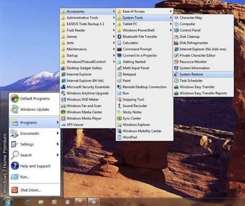Screen dimensions: 245x206
Task: Choose EASEUS Todo Backup 1.1 entry
Action: click(88, 24)
